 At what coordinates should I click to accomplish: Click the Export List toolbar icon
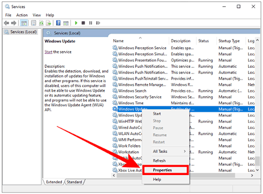pyautogui.click(x=48, y=23)
